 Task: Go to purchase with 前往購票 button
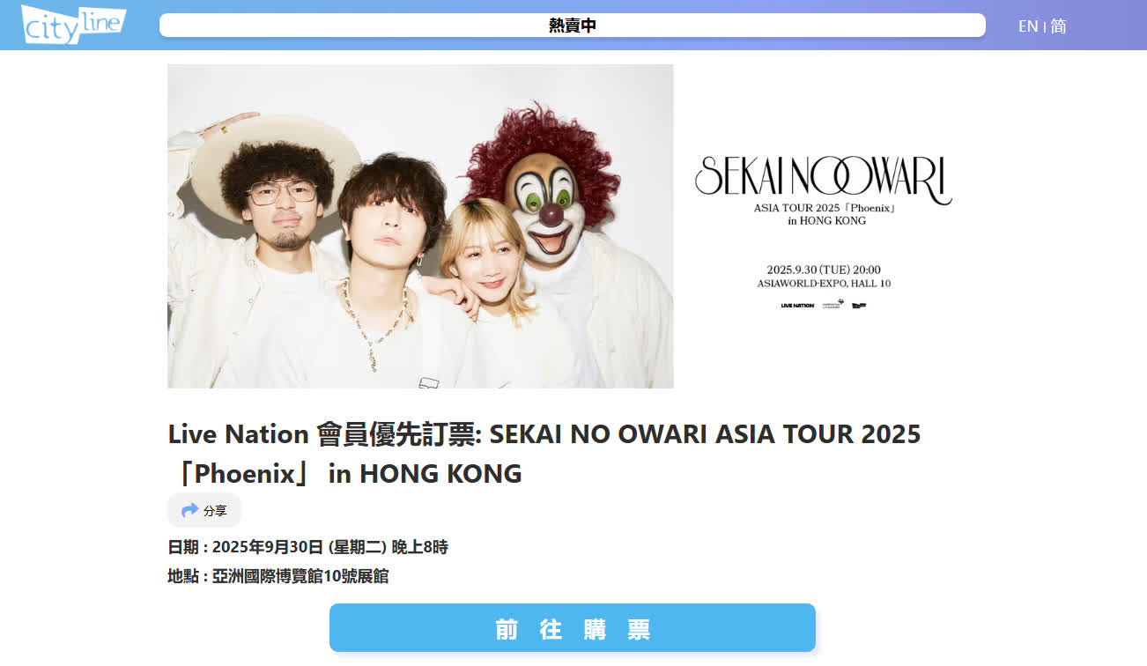(x=573, y=628)
